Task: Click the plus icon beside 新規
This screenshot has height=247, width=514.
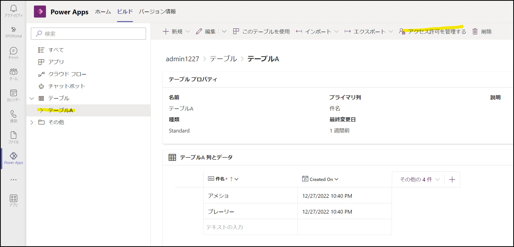Action: [x=166, y=31]
